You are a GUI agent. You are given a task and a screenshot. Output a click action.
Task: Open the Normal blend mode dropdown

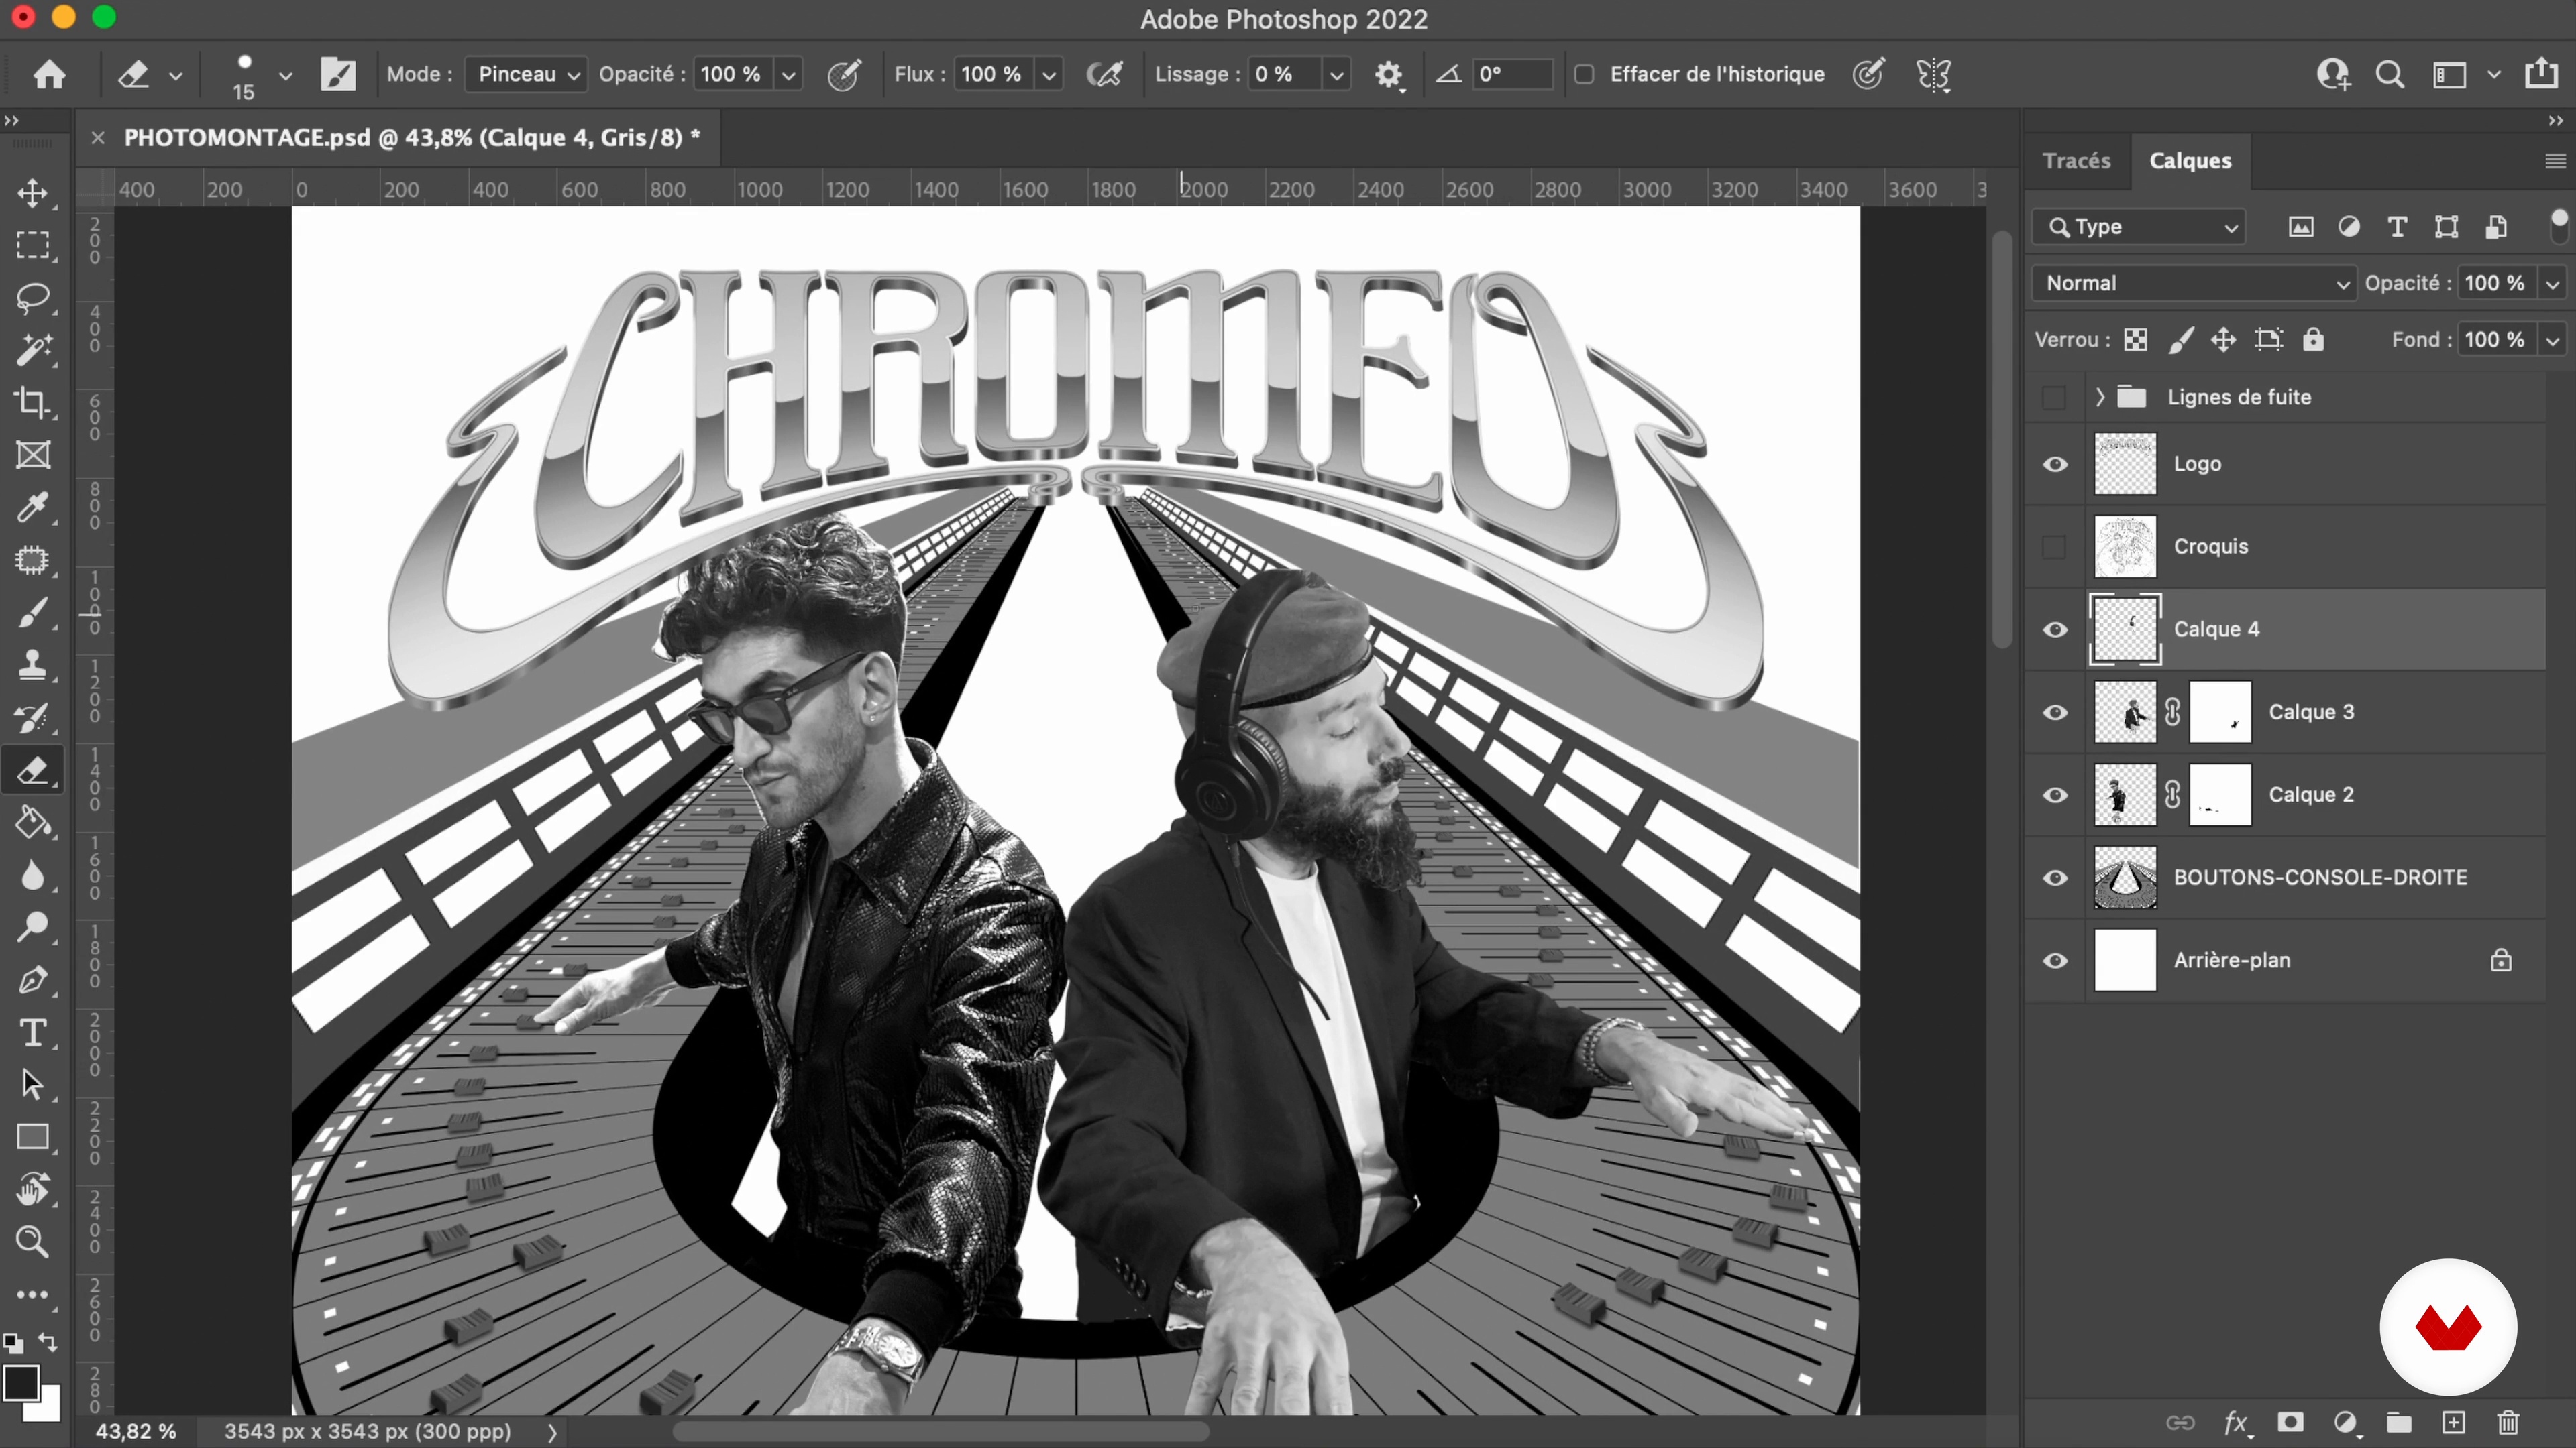(x=2193, y=283)
